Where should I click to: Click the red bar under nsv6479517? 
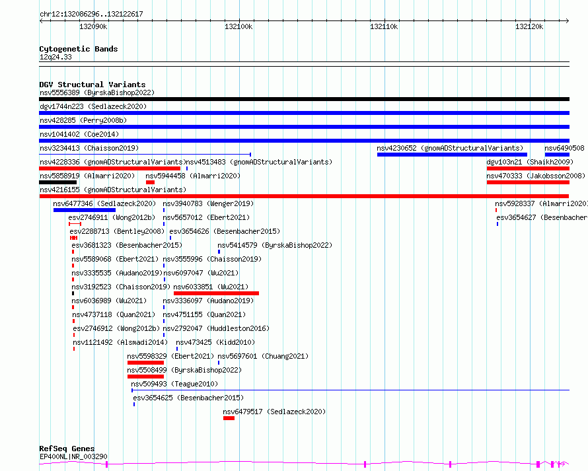[x=229, y=418]
